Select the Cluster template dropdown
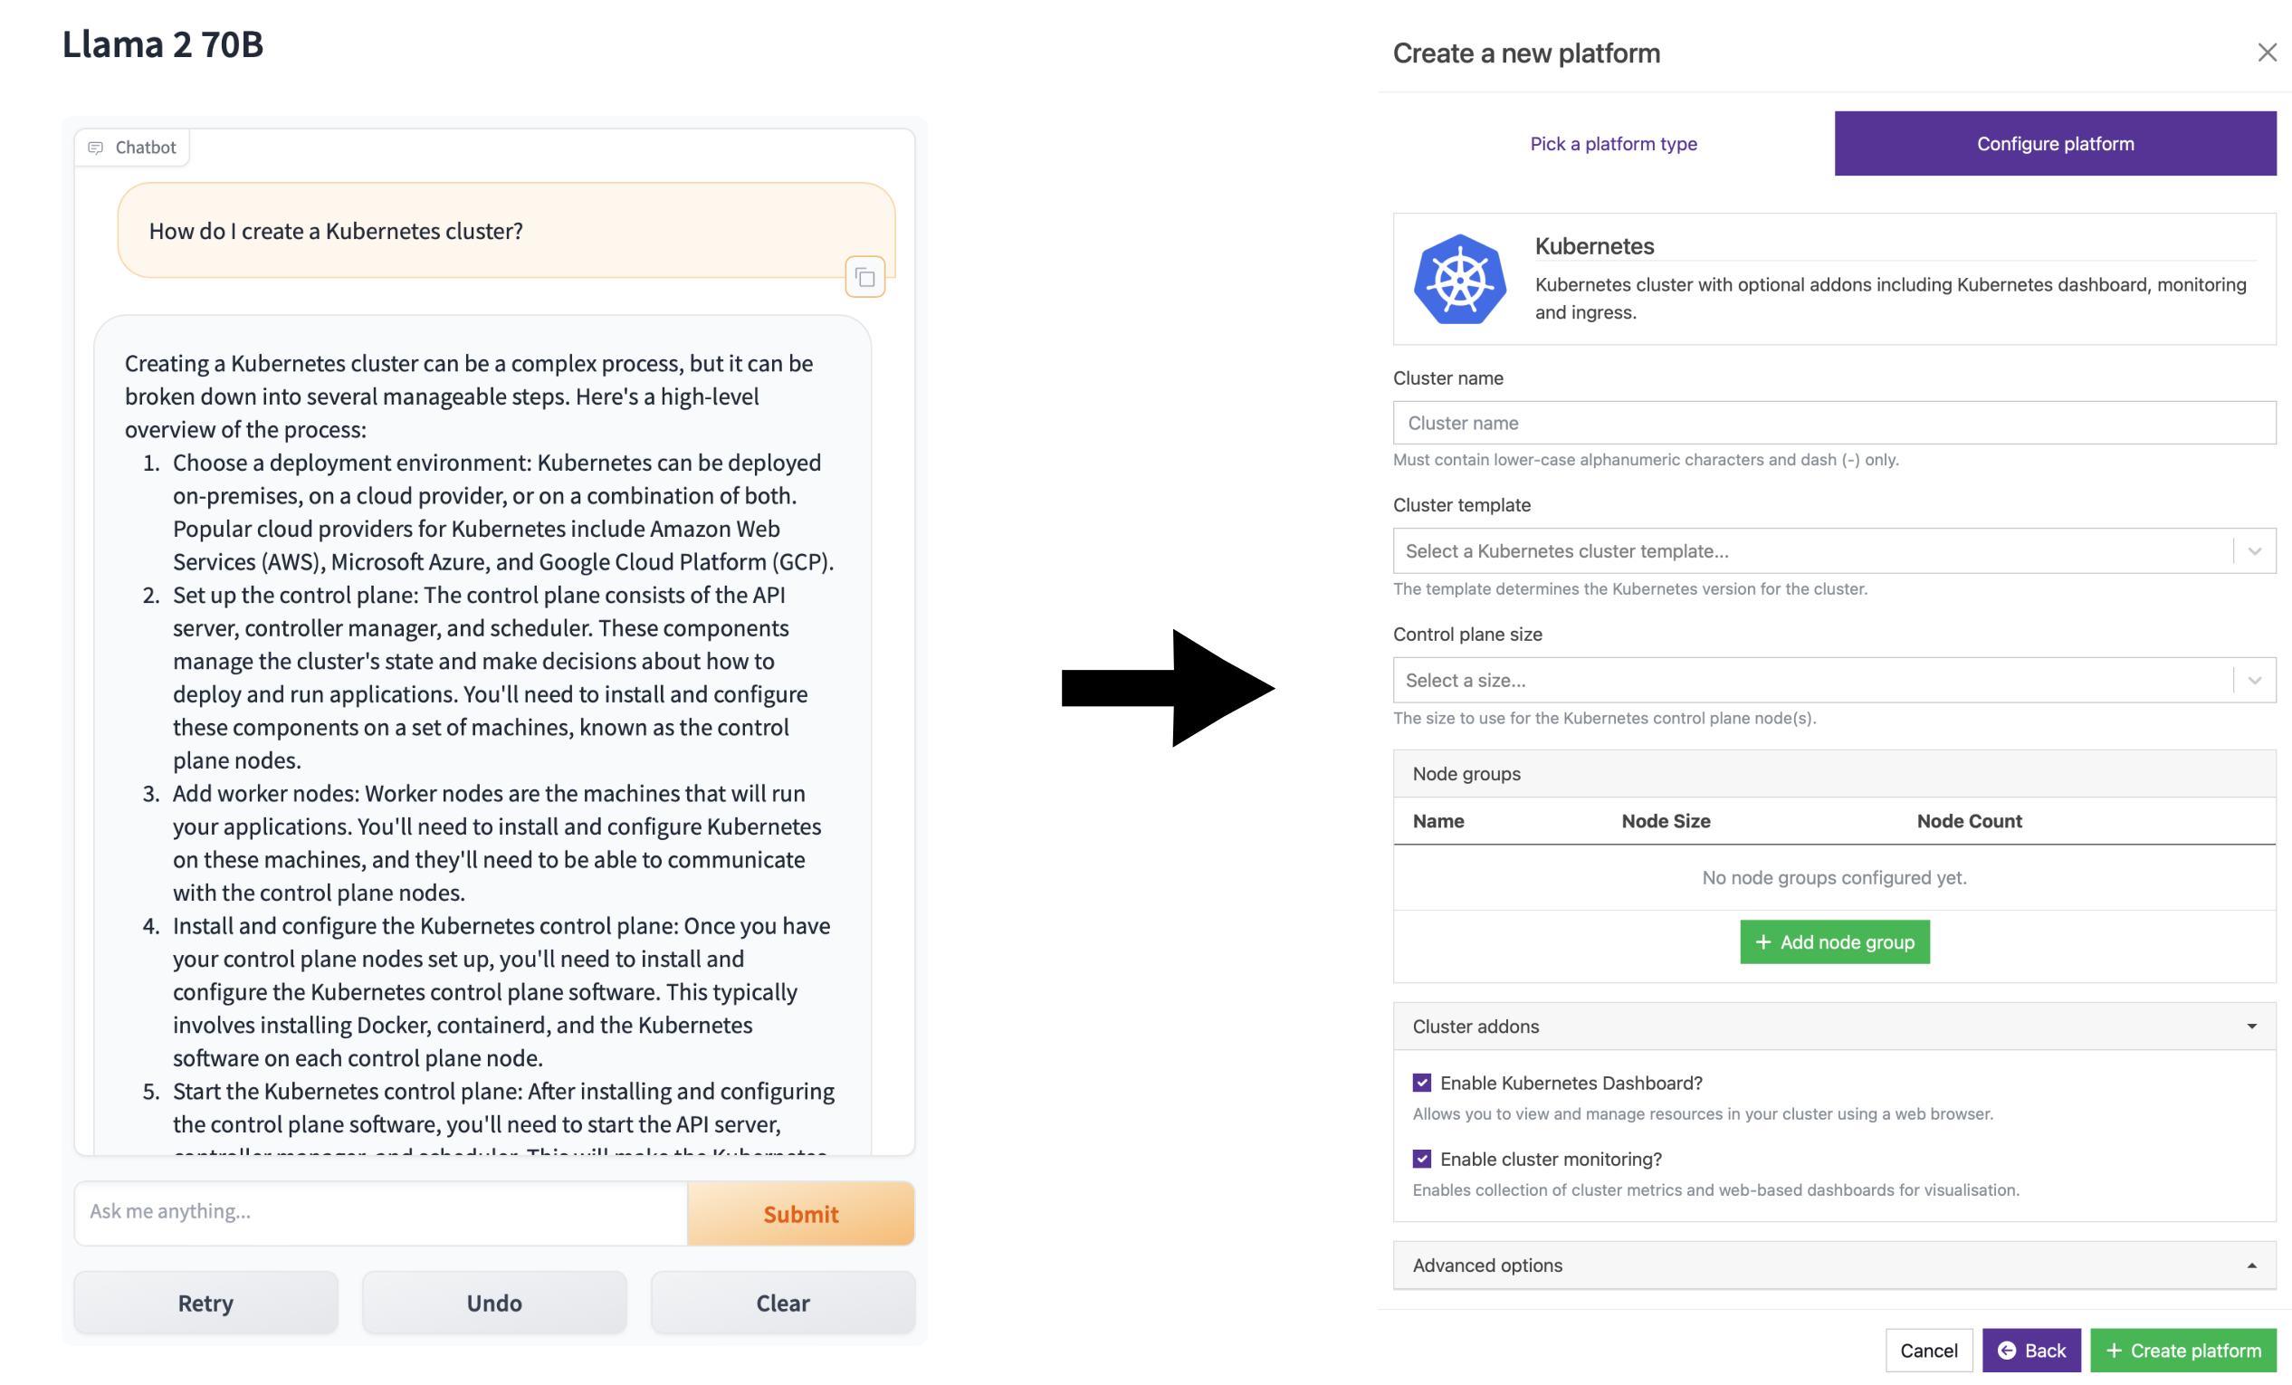The width and height of the screenshot is (2292, 1385). tap(1834, 550)
